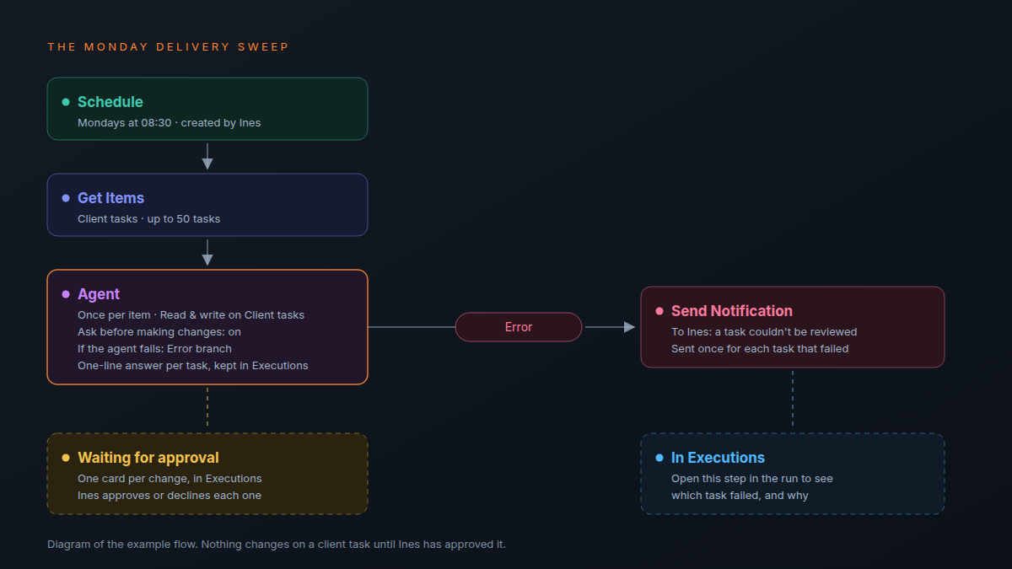Click 'Client tasks · up to 50 tasks'
This screenshot has height=569, width=1012.
click(149, 219)
